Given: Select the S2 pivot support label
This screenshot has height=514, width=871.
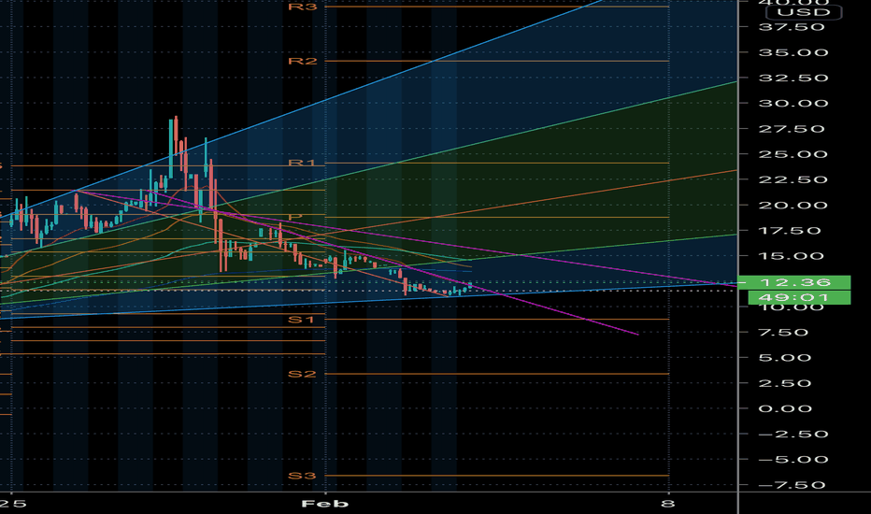Looking at the screenshot, I should click(x=302, y=374).
